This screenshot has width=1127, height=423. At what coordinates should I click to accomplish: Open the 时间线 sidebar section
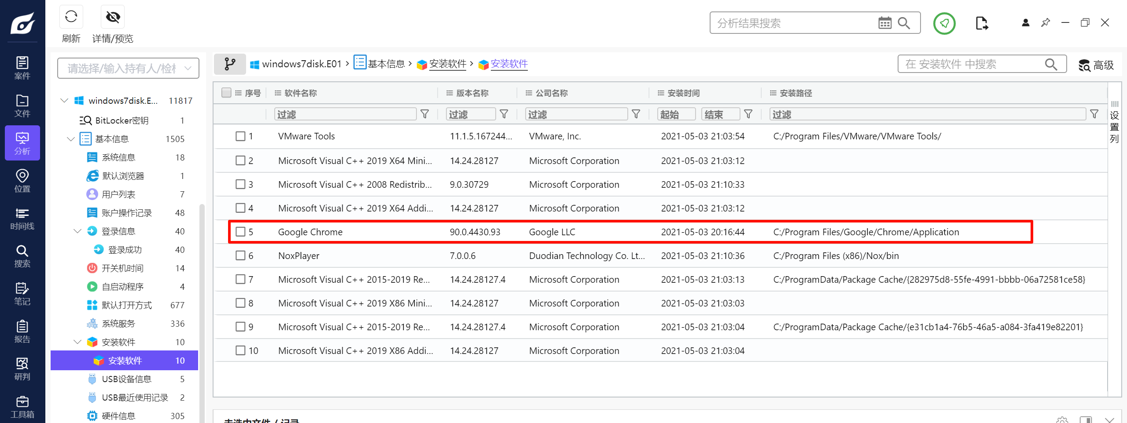pos(22,219)
